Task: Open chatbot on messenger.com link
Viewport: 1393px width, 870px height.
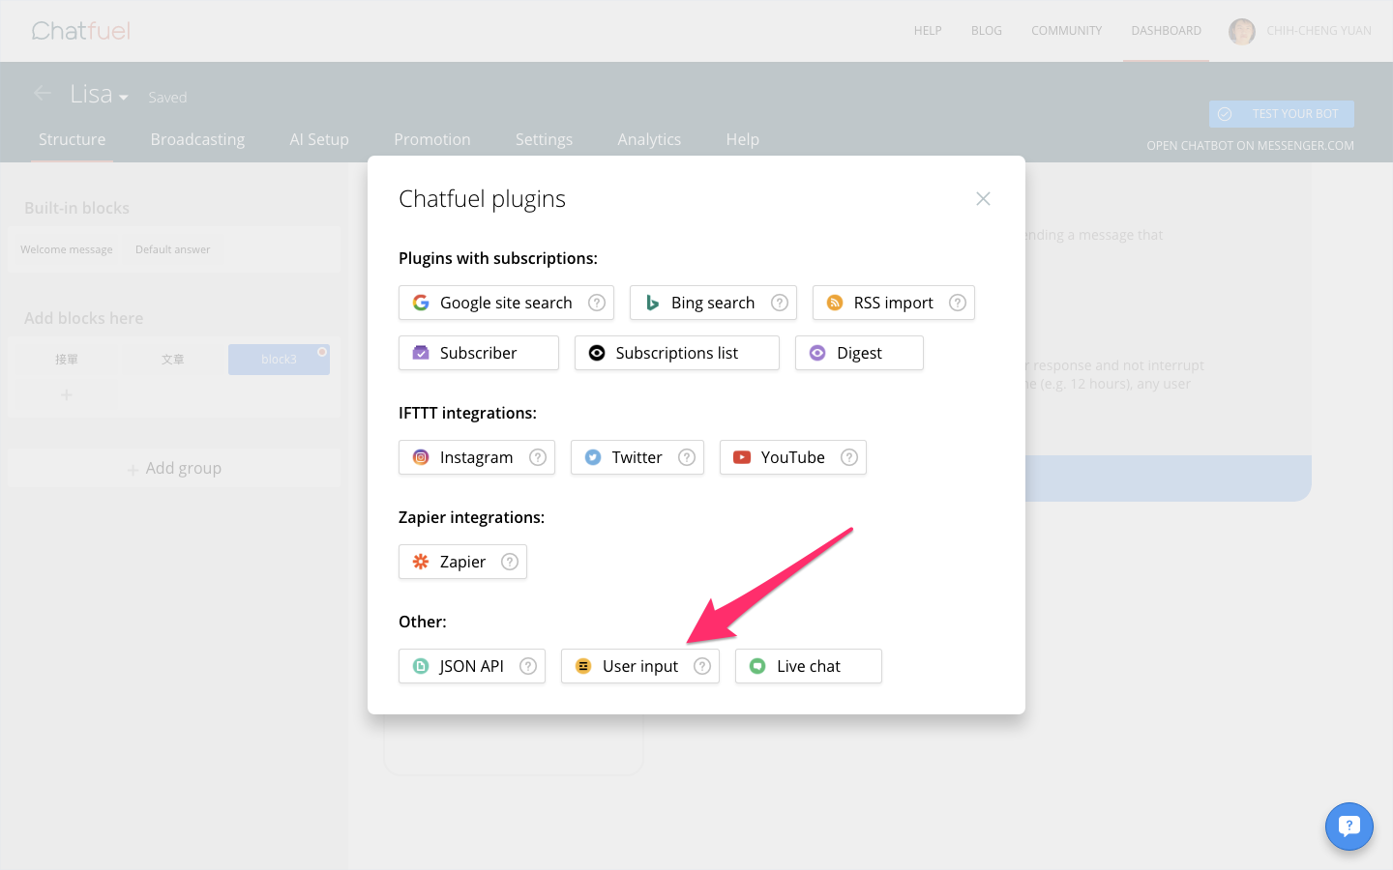Action: [1250, 146]
